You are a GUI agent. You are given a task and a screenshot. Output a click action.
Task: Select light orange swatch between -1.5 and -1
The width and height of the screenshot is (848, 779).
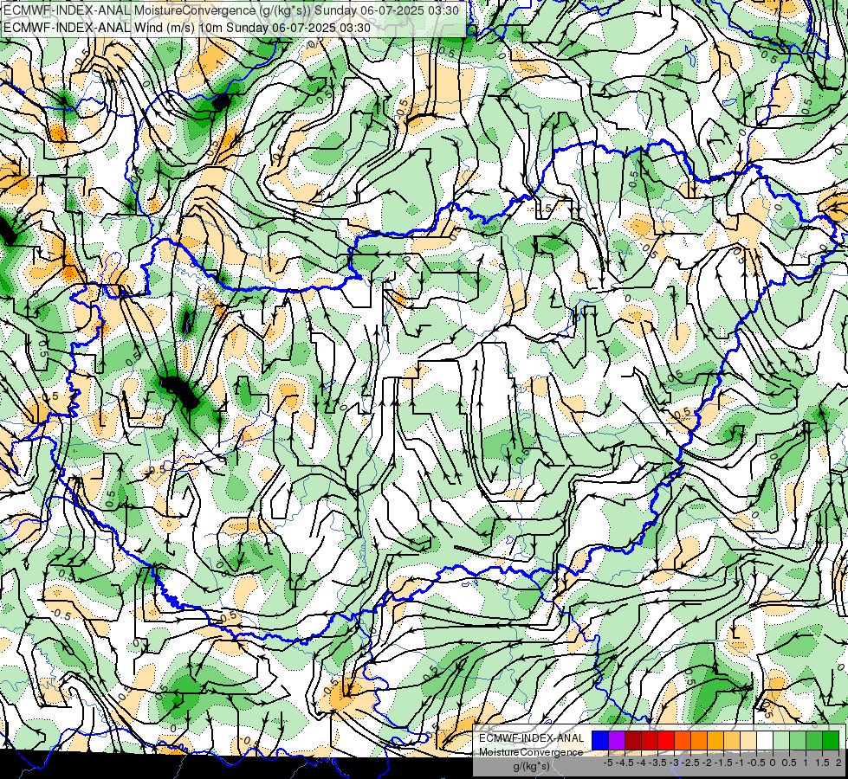(732, 740)
